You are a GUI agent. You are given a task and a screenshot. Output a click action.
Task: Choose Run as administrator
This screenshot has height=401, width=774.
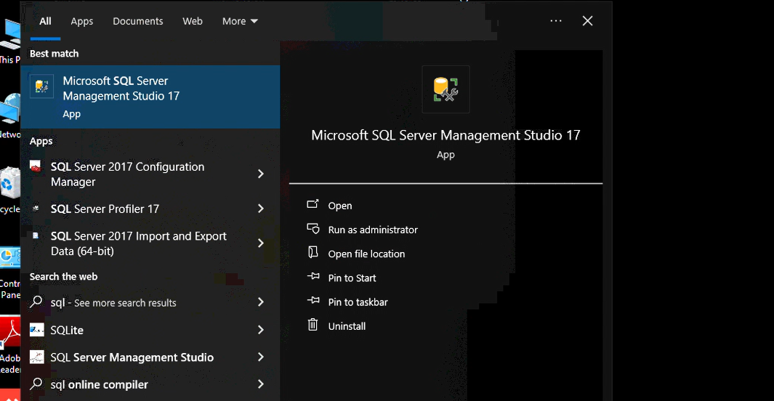[x=373, y=230]
